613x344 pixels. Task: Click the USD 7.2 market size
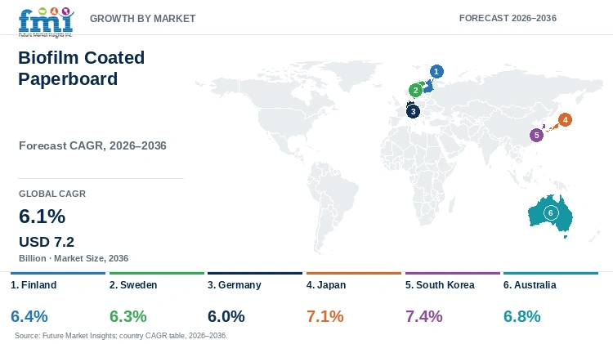pos(47,242)
